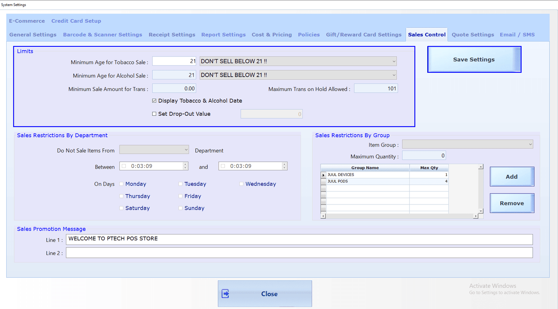This screenshot has height=309, width=558.
Task: Check the Wednesday restriction day
Action: (241, 184)
